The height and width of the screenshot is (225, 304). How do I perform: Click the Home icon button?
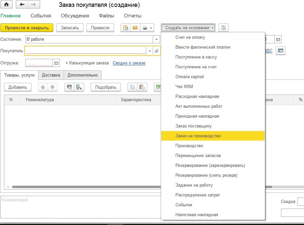pyautogui.click(x=6, y=5)
